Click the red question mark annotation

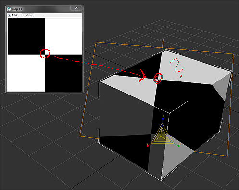pos(177,67)
